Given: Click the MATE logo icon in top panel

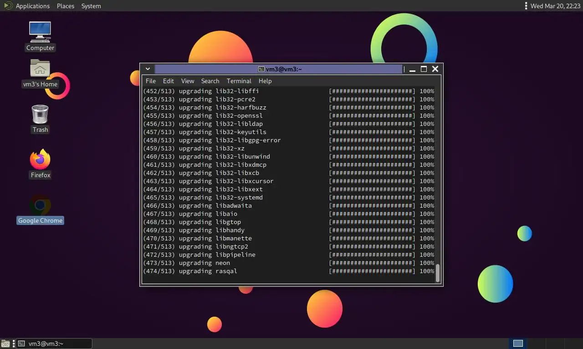Looking at the screenshot, I should 8,6.
